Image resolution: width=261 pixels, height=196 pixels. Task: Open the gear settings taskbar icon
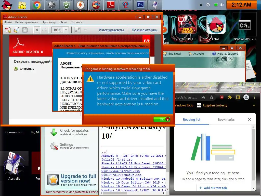(51, 5)
